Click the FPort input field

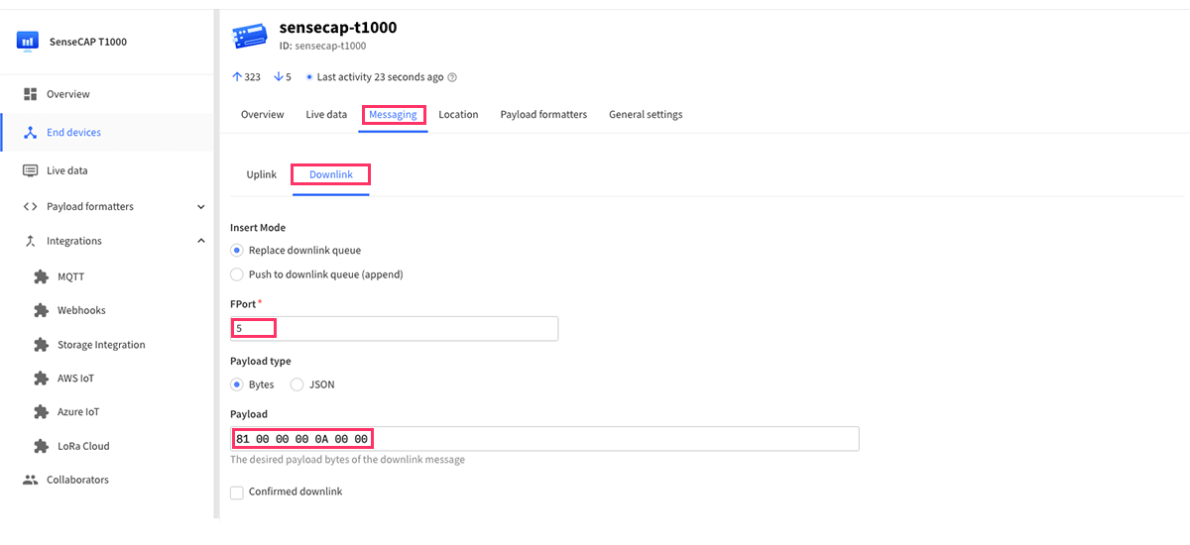(394, 328)
